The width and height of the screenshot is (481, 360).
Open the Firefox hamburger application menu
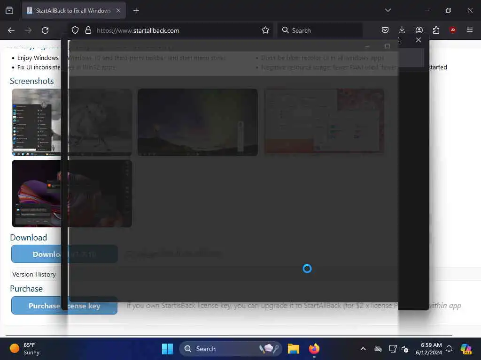[x=469, y=30]
